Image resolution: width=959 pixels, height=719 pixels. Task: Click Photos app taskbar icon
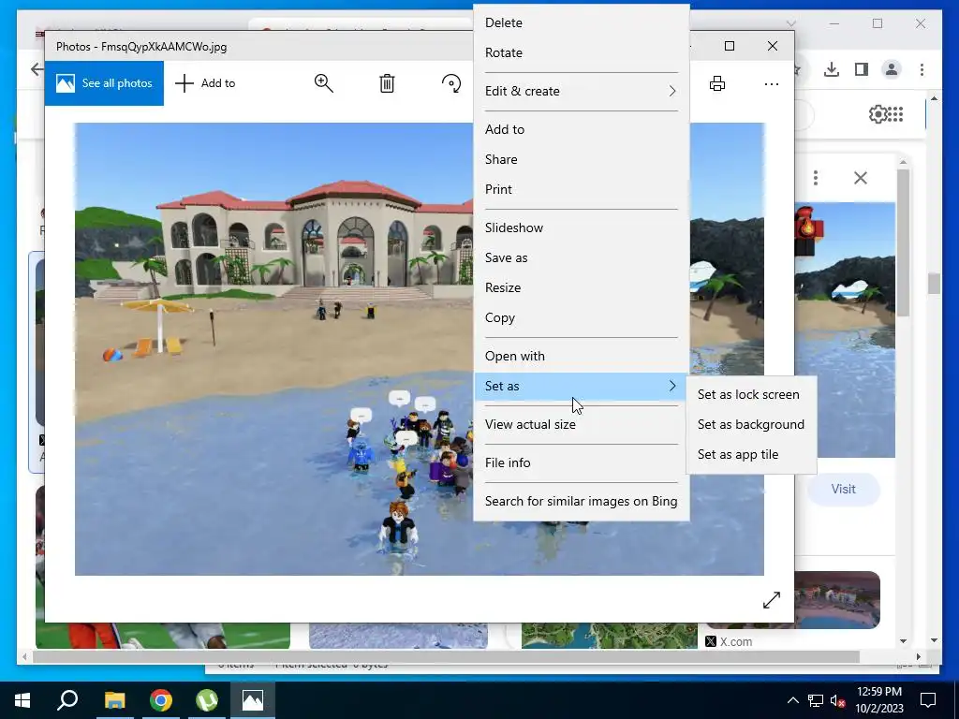[x=253, y=700]
